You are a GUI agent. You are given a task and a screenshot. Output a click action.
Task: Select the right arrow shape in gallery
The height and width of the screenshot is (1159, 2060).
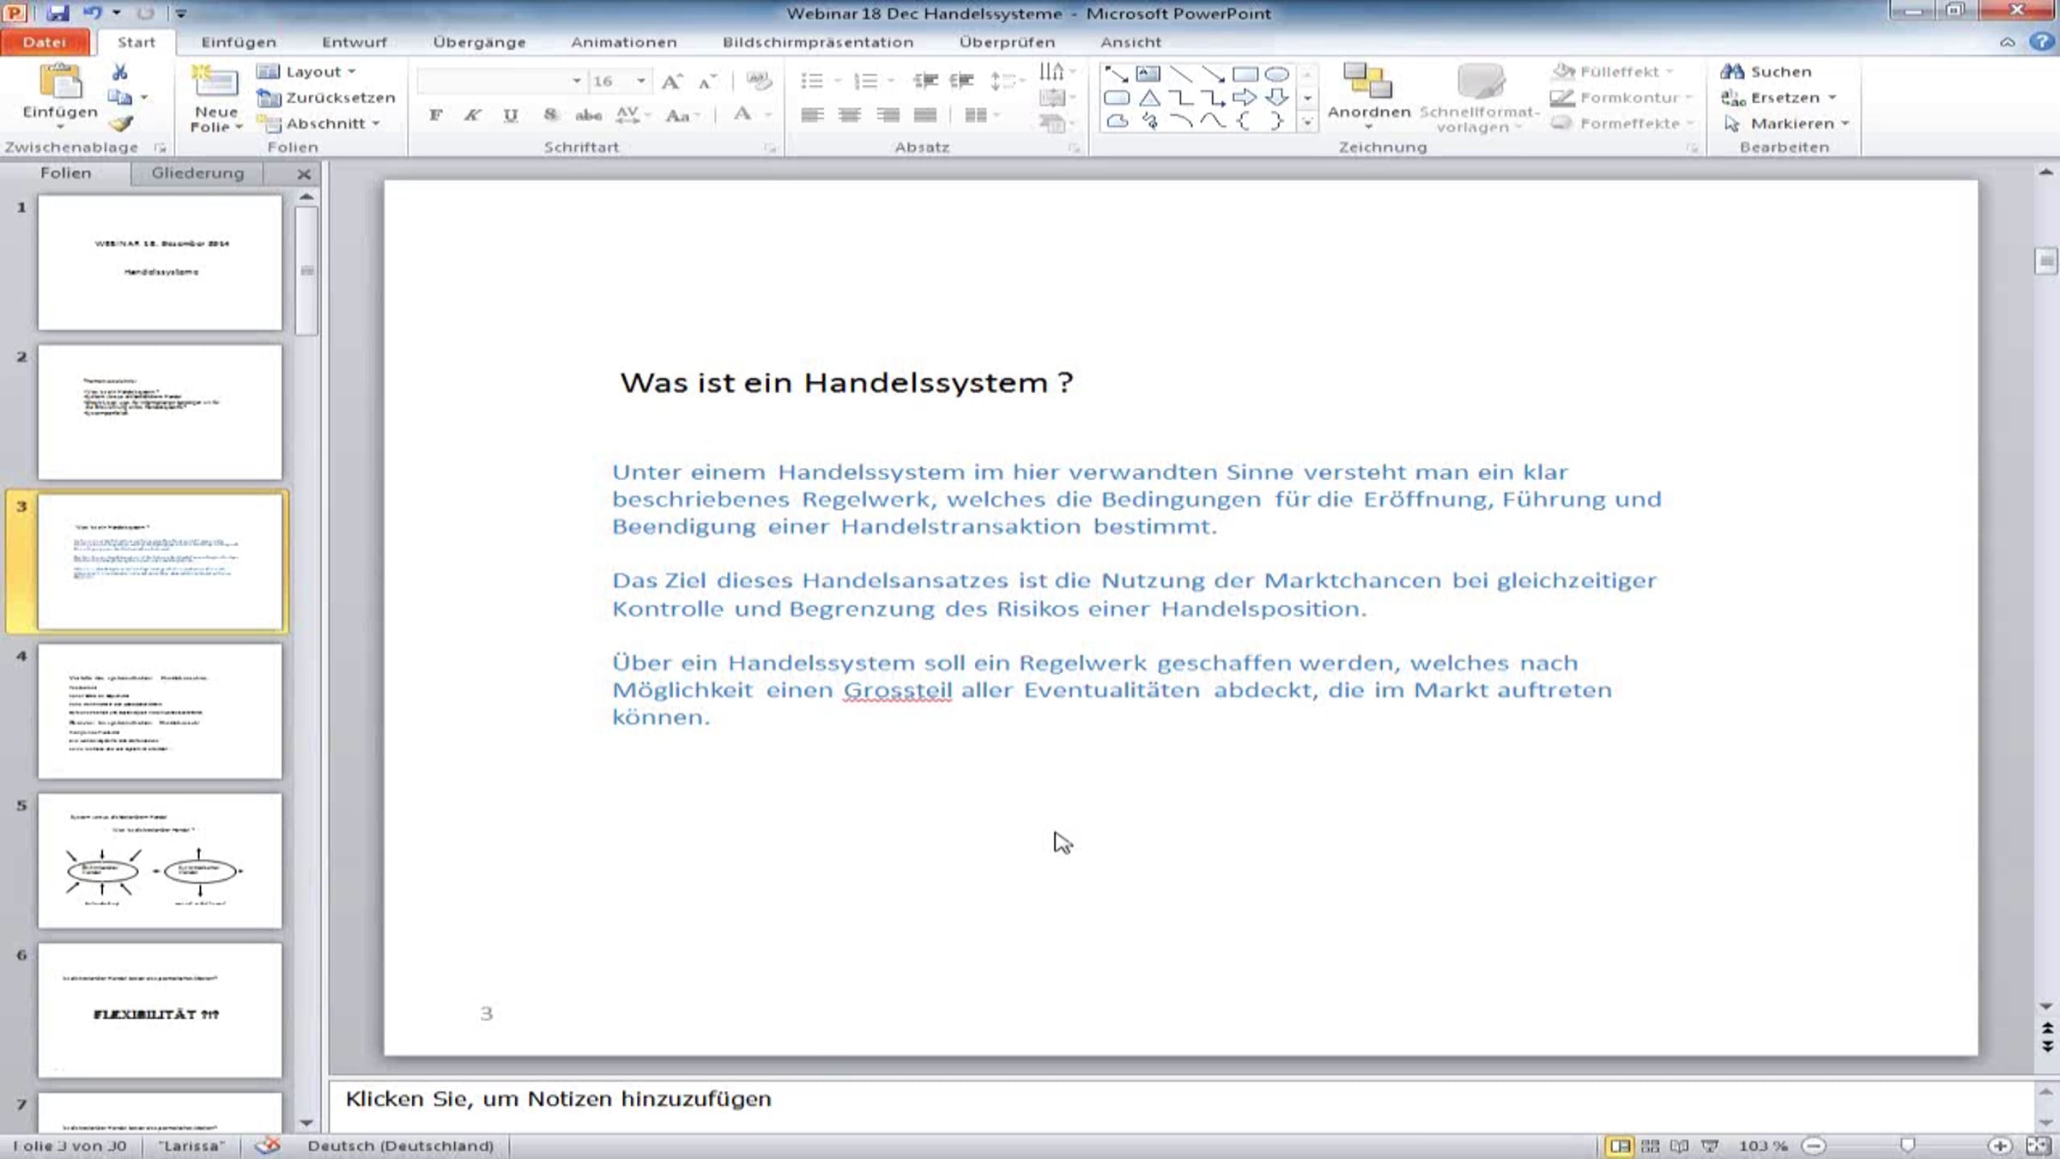pos(1245,98)
